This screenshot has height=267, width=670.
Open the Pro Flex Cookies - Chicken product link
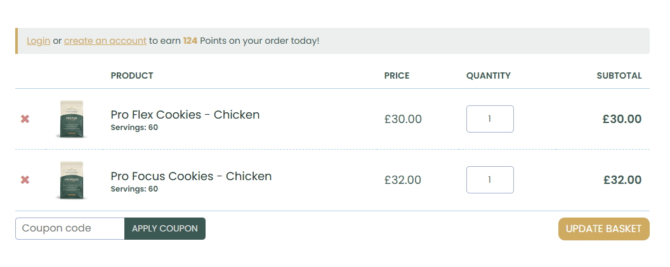[185, 115]
